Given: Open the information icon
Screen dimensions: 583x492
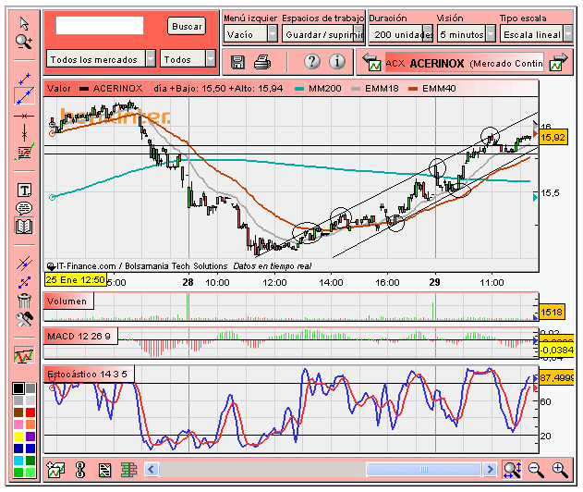Looking at the screenshot, I should tap(337, 61).
